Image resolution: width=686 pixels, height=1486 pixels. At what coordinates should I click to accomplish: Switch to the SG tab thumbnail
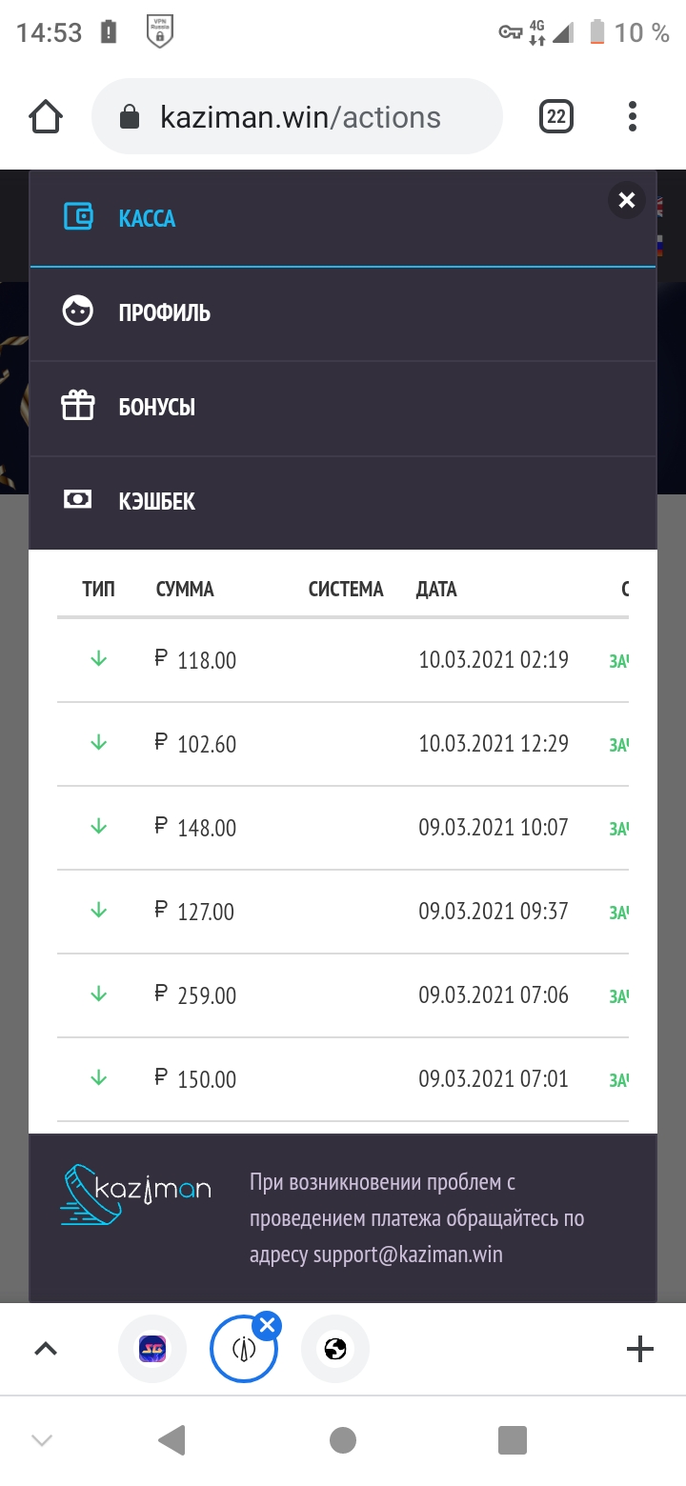coord(152,1348)
